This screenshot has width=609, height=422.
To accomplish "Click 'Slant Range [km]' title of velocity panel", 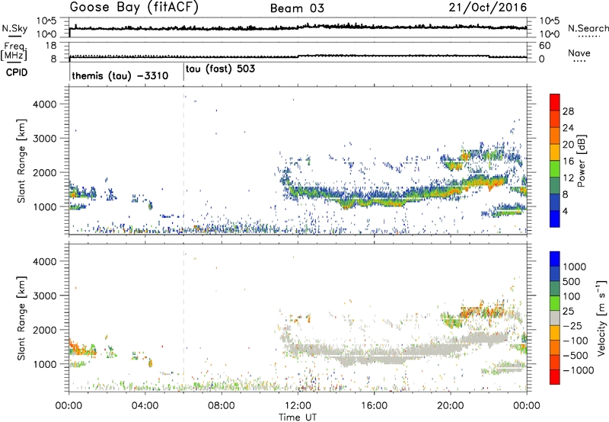I will point(21,318).
